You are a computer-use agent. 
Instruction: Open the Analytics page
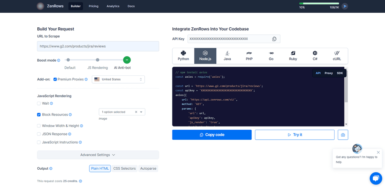point(113,6)
